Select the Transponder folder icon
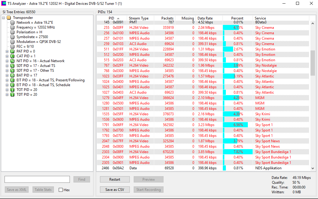 (9, 18)
